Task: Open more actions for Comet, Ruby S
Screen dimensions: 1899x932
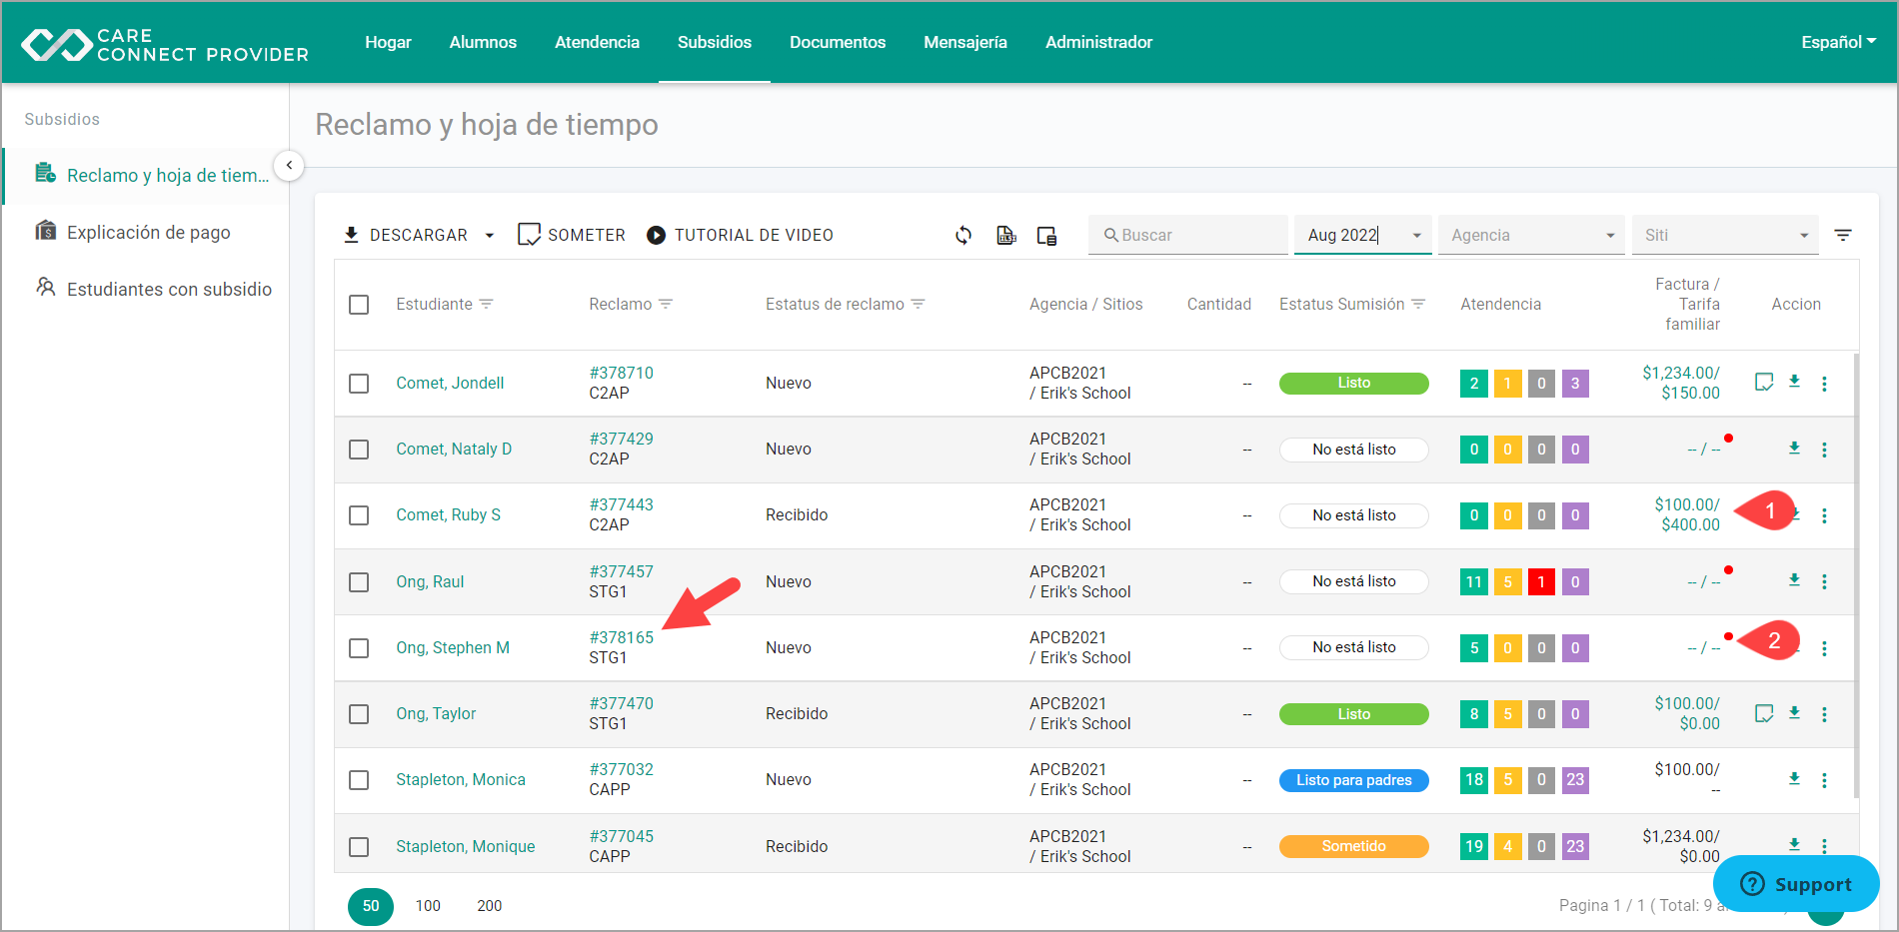Action: click(1824, 515)
